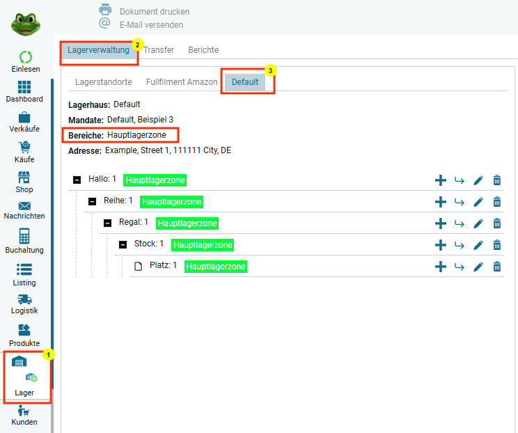Collapse the Regal 1 tree node
The image size is (518, 433).
[x=107, y=223]
